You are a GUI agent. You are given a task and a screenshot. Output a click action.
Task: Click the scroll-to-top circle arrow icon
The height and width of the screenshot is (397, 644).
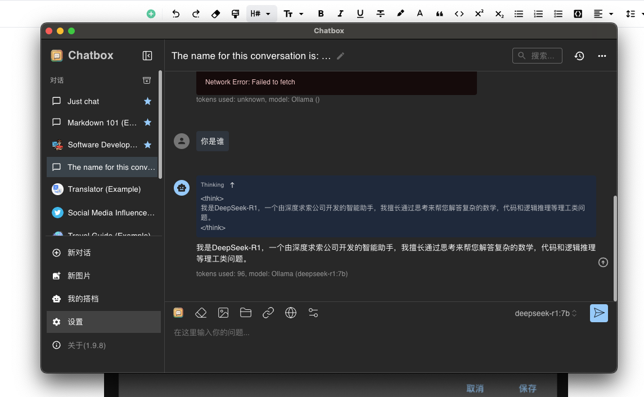tap(603, 263)
